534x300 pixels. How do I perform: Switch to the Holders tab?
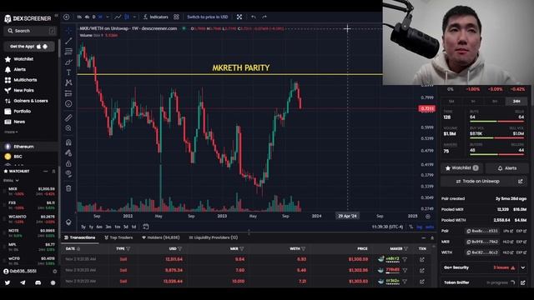160,237
